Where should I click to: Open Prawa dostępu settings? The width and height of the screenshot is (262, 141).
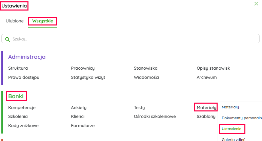24,77
